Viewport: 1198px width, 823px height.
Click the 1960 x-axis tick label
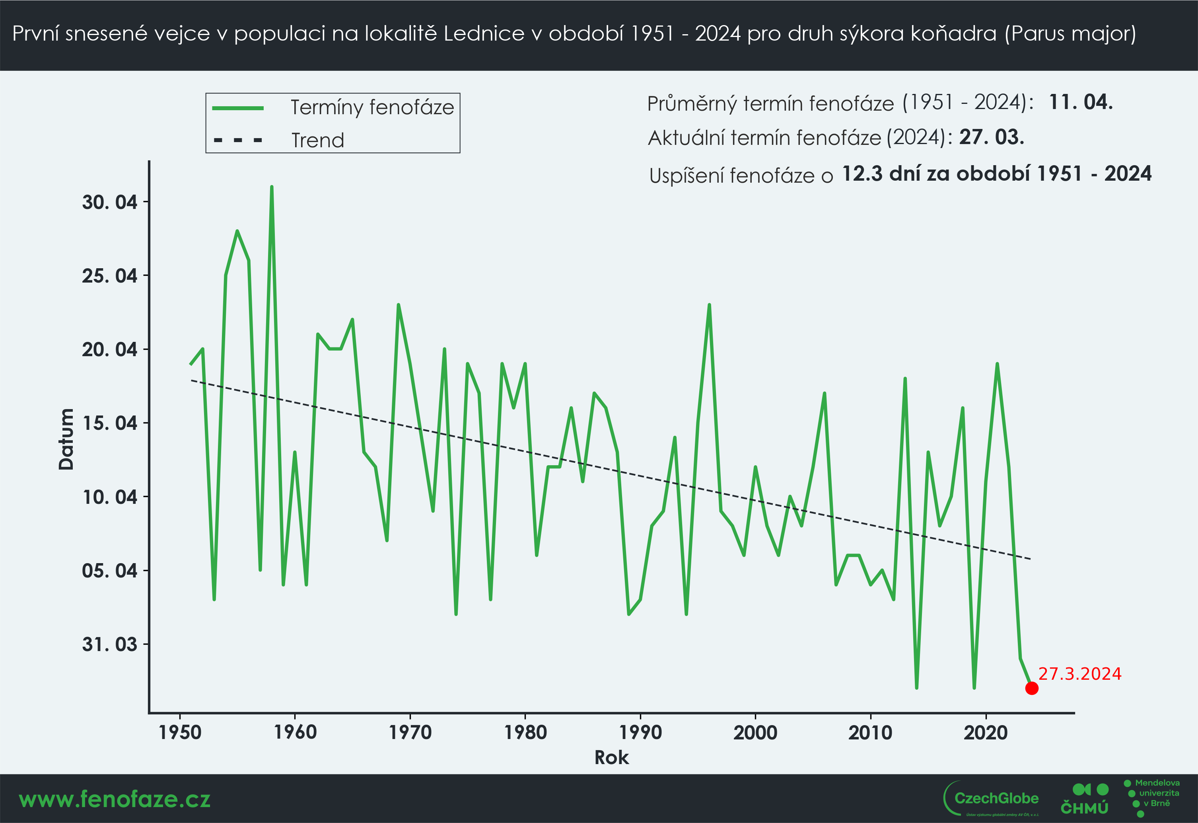295,732
